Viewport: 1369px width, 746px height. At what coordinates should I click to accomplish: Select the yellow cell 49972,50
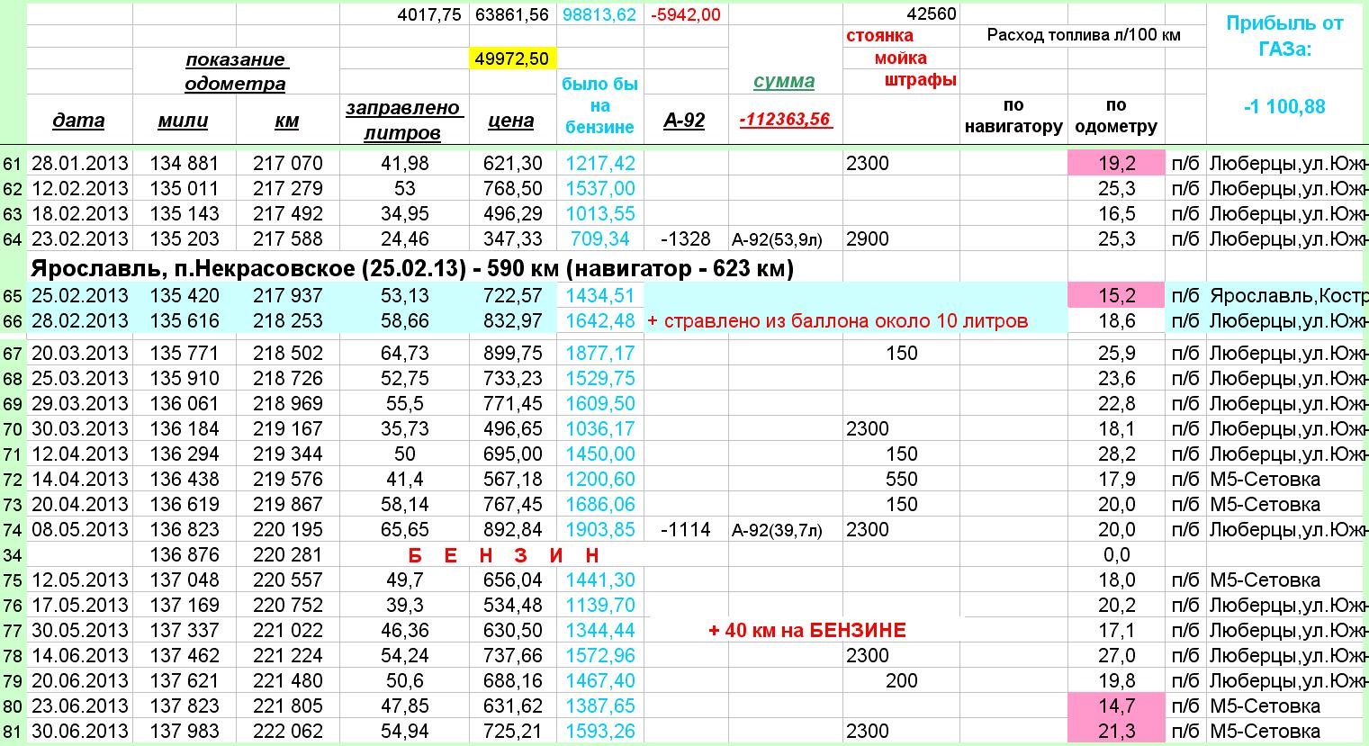click(512, 58)
